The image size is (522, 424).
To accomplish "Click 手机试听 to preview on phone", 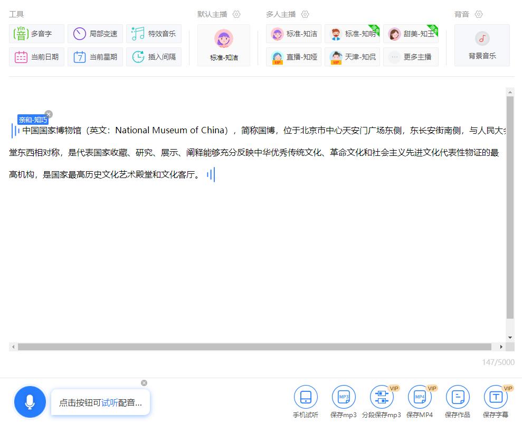I will point(305,400).
